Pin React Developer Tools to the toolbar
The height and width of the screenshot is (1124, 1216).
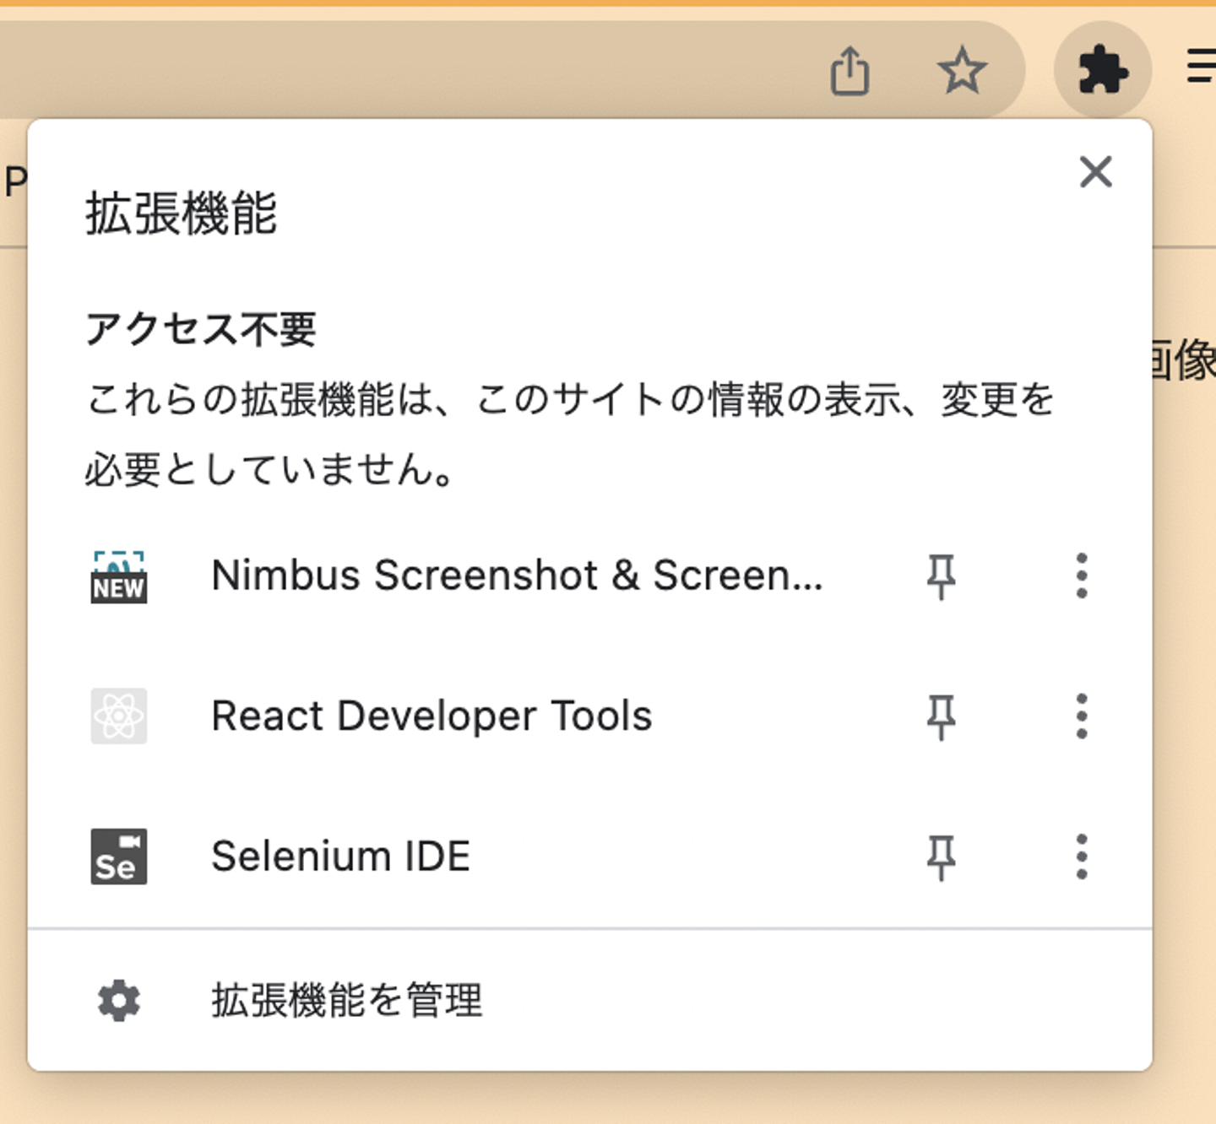941,717
